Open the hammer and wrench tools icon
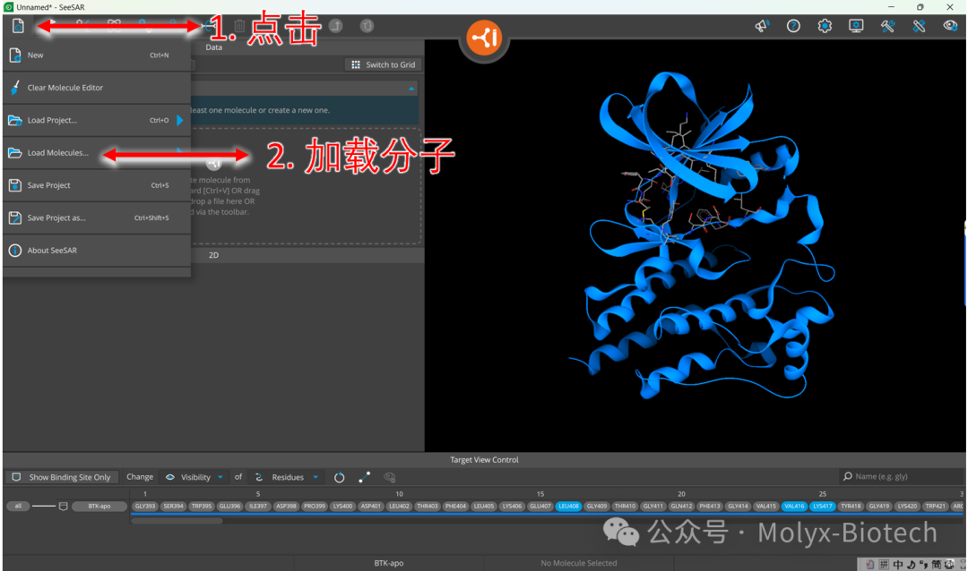 [887, 26]
